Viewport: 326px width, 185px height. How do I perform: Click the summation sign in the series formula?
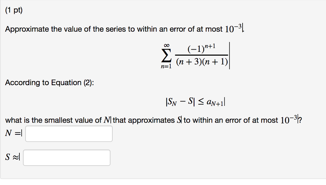166,55
